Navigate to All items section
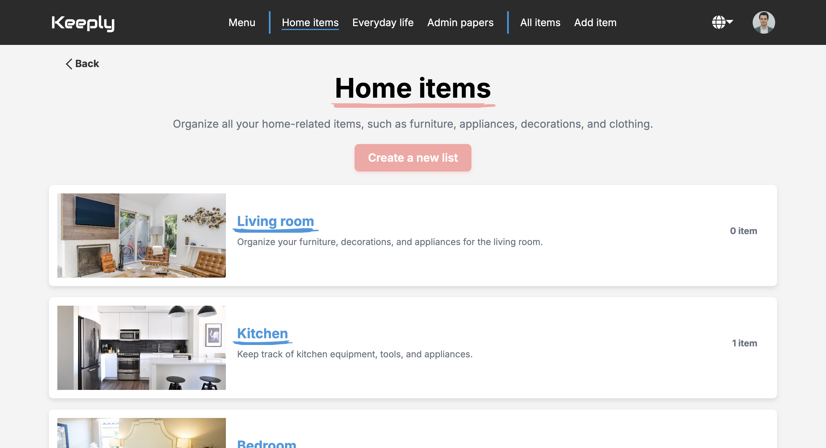The image size is (826, 448). tap(540, 23)
